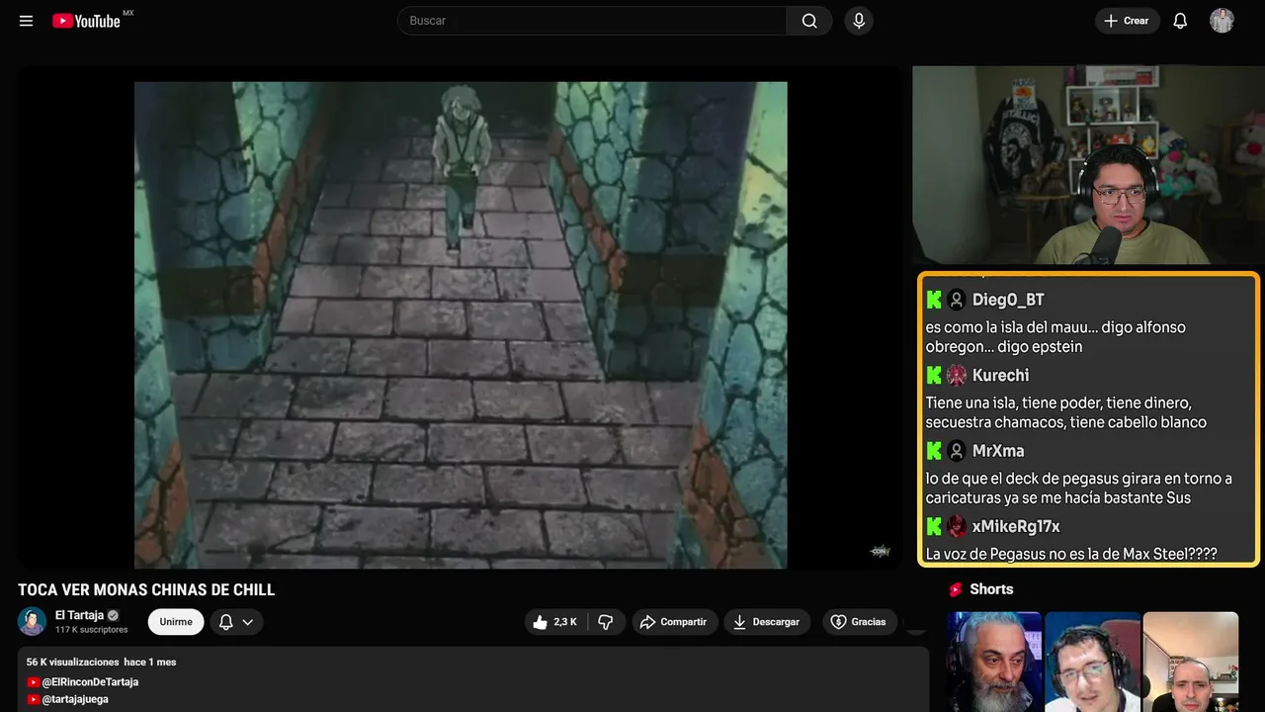Go to YouTube home via the logo
Screen dimensions: 1265x712
(86, 21)
